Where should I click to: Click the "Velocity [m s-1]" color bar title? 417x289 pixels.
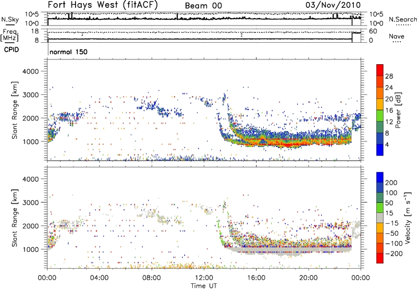tap(408, 218)
